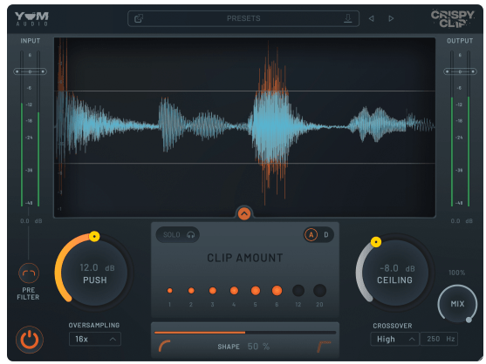Click the yellow Push knob indicator dot
The image size is (486, 364).
click(x=94, y=237)
